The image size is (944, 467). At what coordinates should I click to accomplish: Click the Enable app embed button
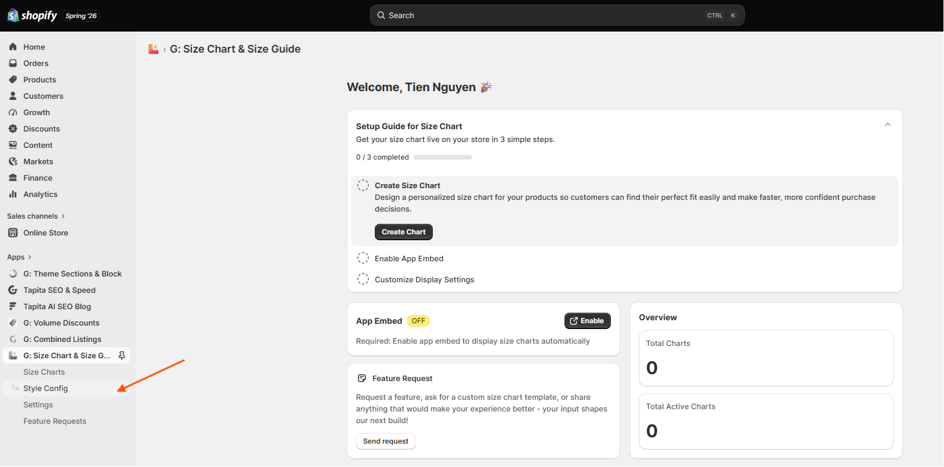pos(587,321)
